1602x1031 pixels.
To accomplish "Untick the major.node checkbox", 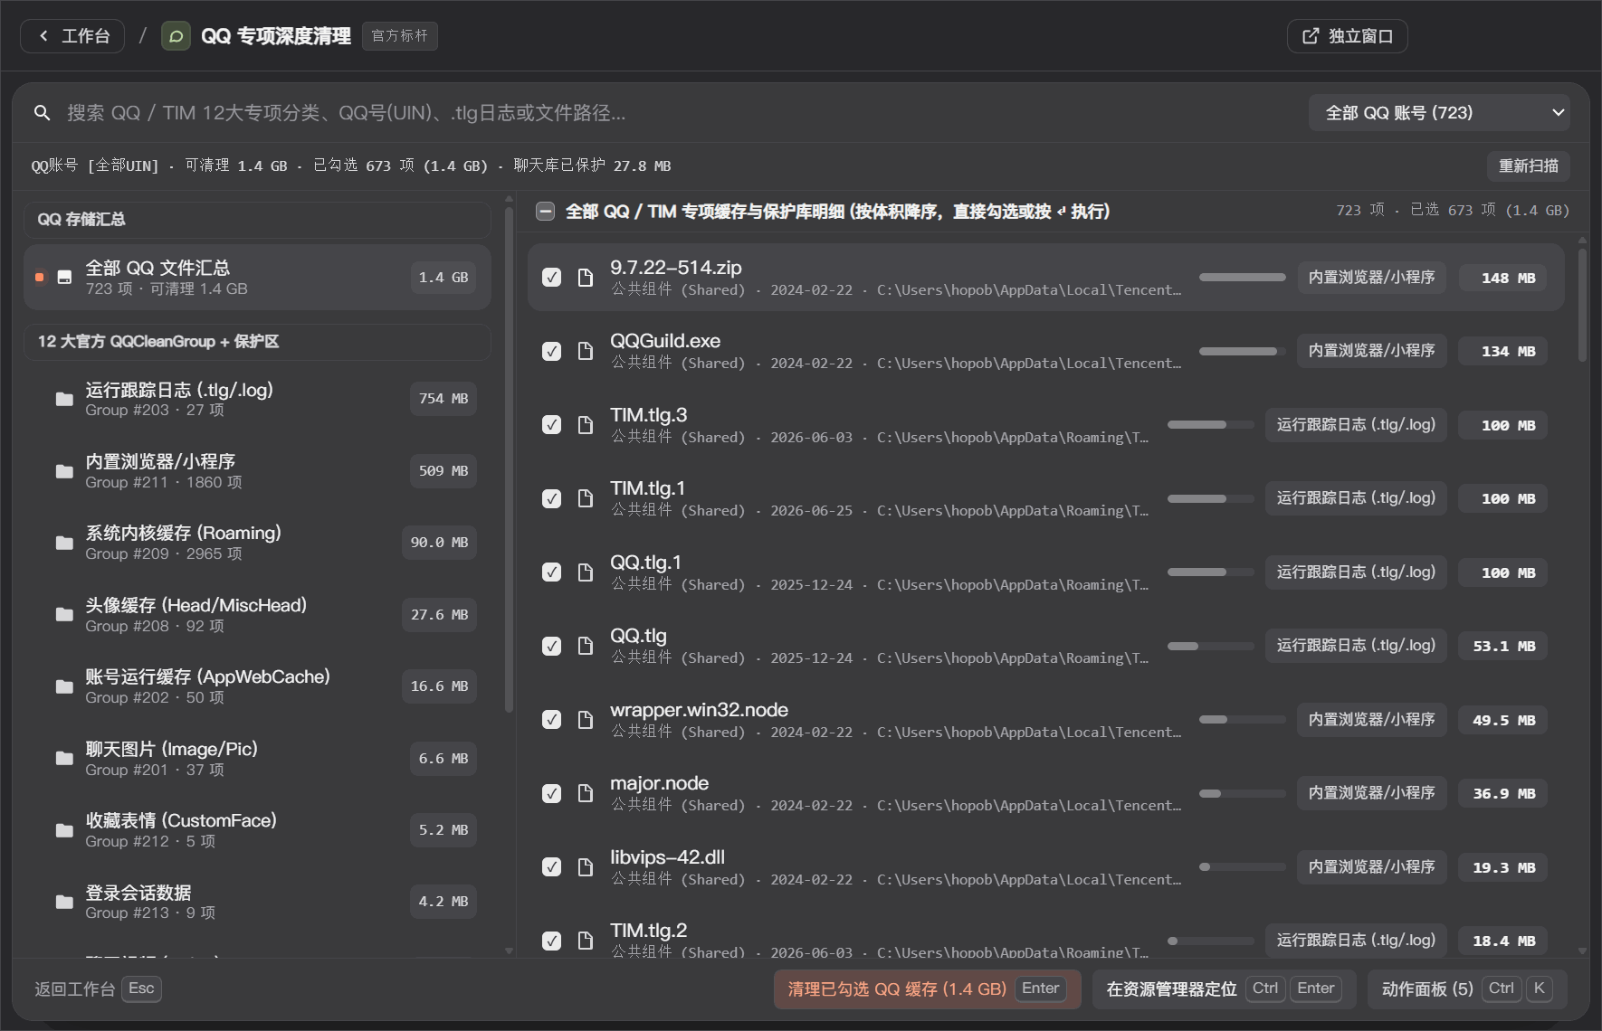I will (x=551, y=793).
